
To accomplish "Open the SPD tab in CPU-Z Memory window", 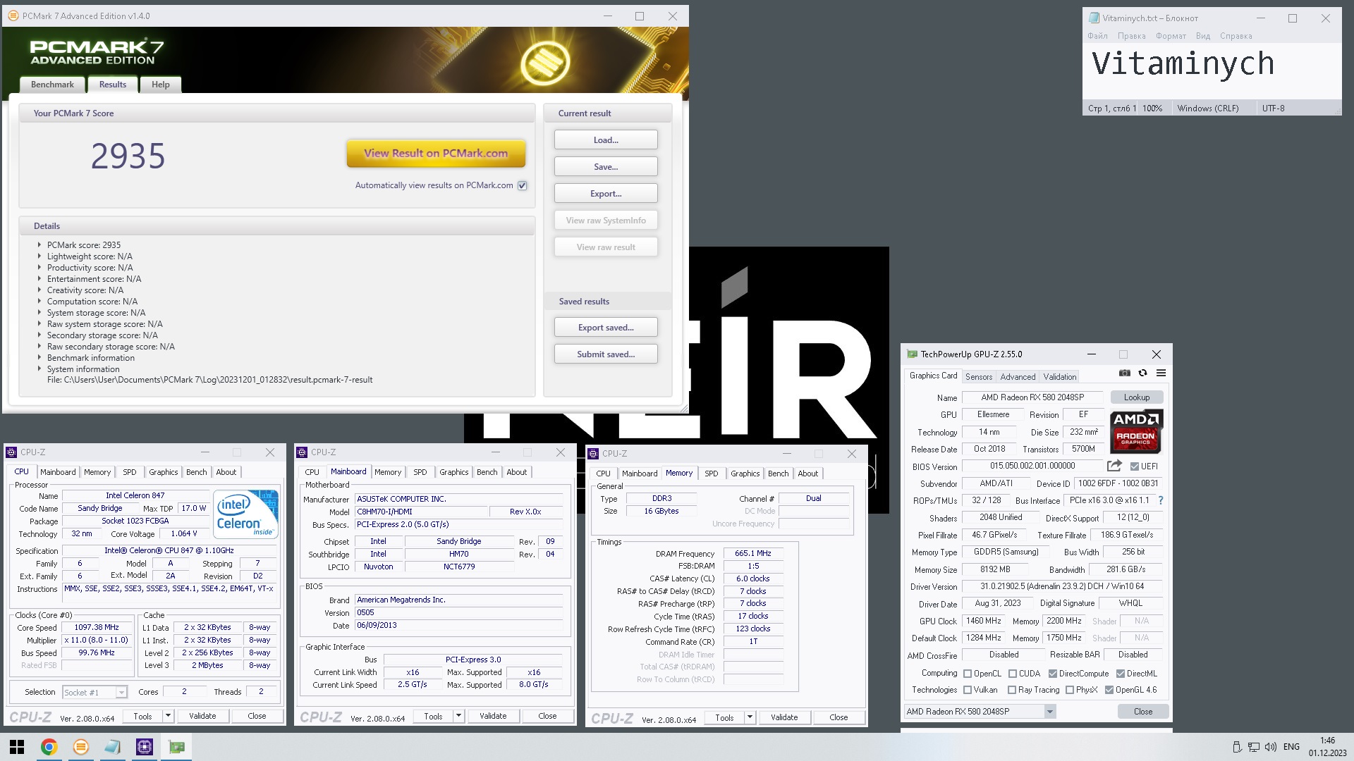I will point(711,474).
